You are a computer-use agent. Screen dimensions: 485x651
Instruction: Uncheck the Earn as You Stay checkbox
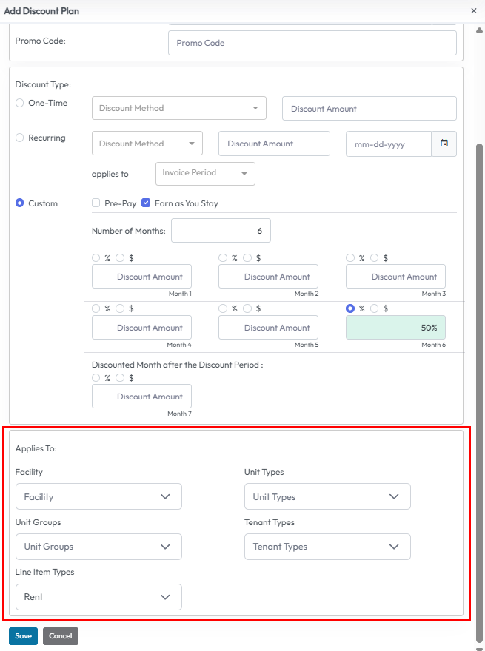147,203
